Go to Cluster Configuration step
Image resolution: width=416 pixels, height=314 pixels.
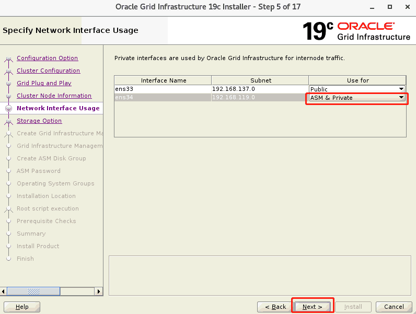(48, 71)
